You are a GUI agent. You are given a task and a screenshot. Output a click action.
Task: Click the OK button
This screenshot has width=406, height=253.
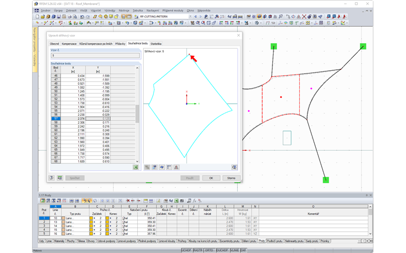[211, 178]
